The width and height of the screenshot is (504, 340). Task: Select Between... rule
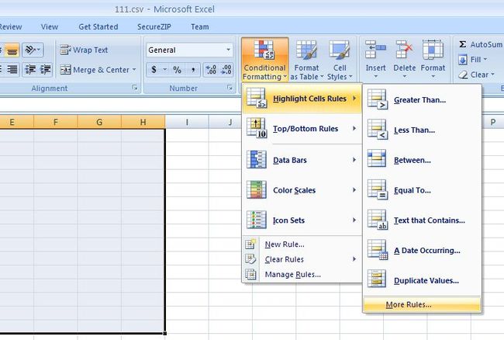(x=422, y=160)
